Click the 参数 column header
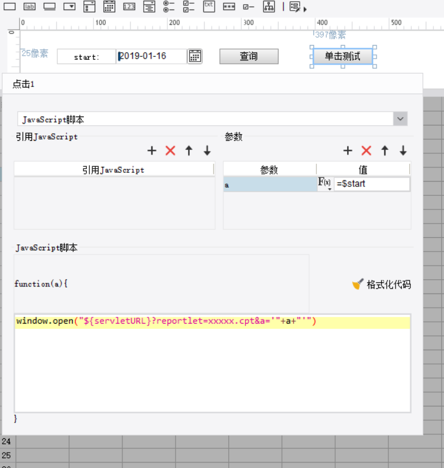The height and width of the screenshot is (468, 444). (x=270, y=170)
